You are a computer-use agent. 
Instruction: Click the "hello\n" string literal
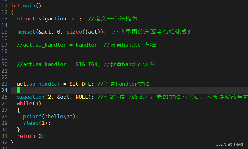[x=59, y=116]
